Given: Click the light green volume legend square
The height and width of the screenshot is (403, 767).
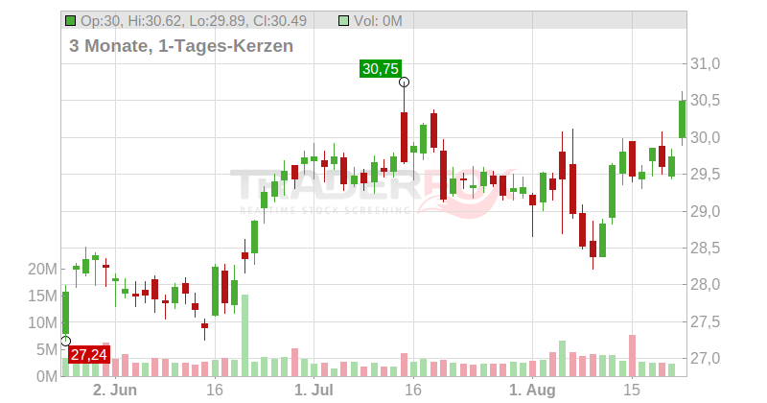Looking at the screenshot, I should (x=344, y=20).
